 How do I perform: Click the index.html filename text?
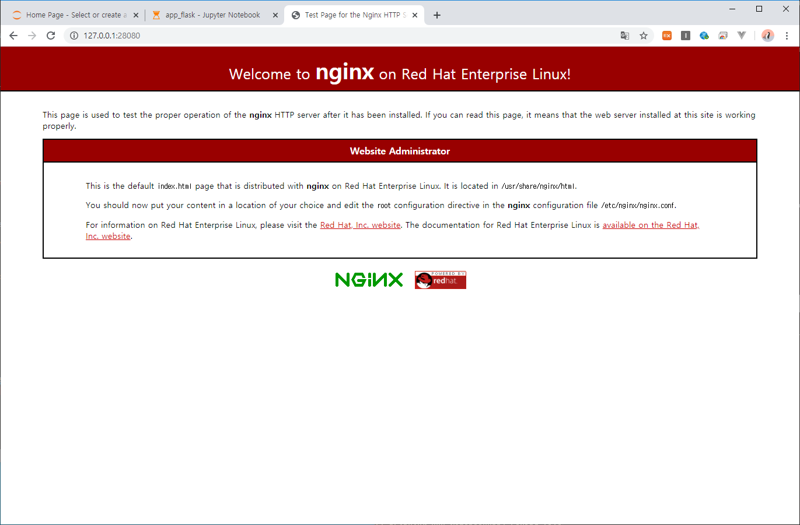tap(174, 186)
